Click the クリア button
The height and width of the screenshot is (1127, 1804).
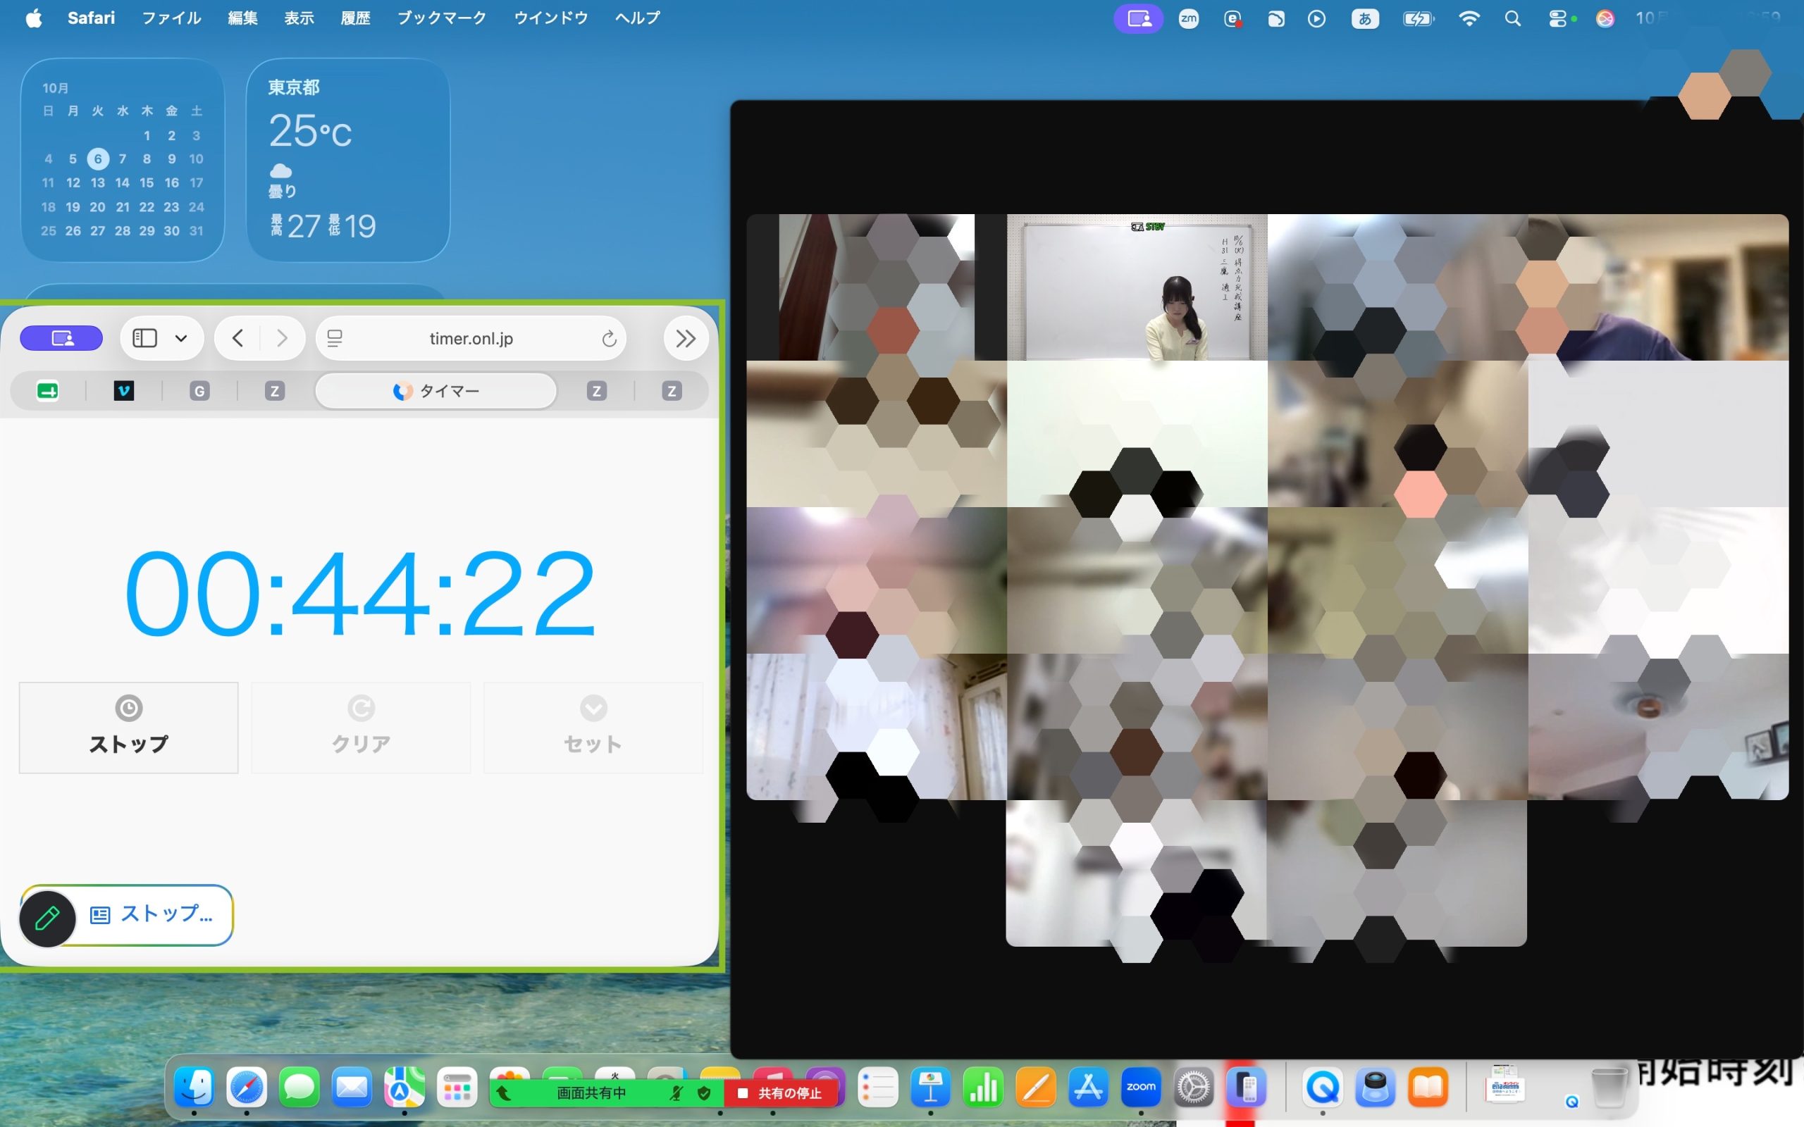tap(361, 728)
